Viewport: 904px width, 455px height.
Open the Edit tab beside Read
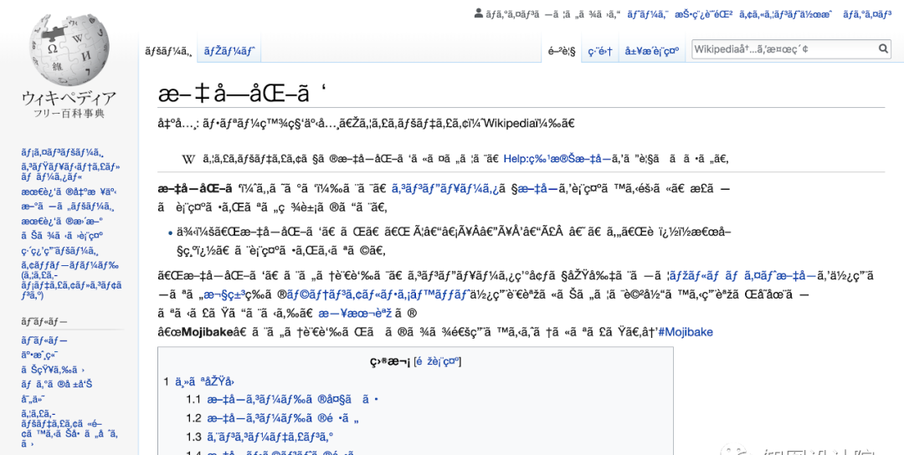600,52
